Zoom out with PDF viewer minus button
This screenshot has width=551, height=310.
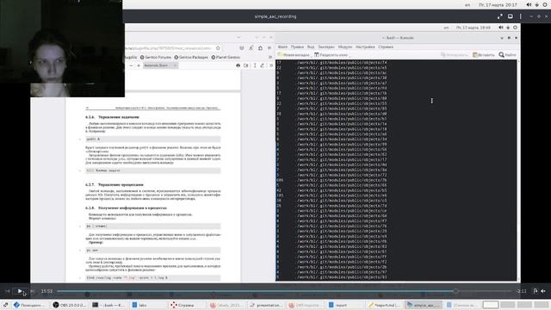click(131, 65)
